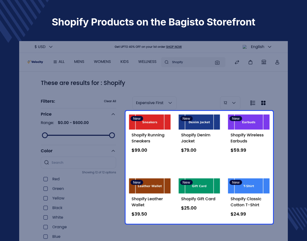307x241 pixels.
Task: Open the 12 per page dropdown
Action: click(230, 103)
